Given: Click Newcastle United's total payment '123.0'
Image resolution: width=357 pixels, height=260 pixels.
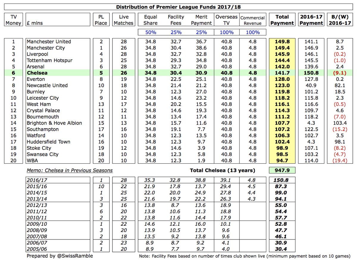Looking at the screenshot, I should (282, 85).
